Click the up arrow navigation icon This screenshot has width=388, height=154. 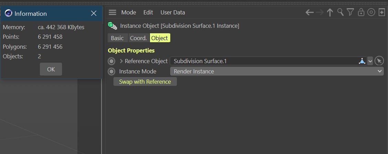click(x=330, y=12)
